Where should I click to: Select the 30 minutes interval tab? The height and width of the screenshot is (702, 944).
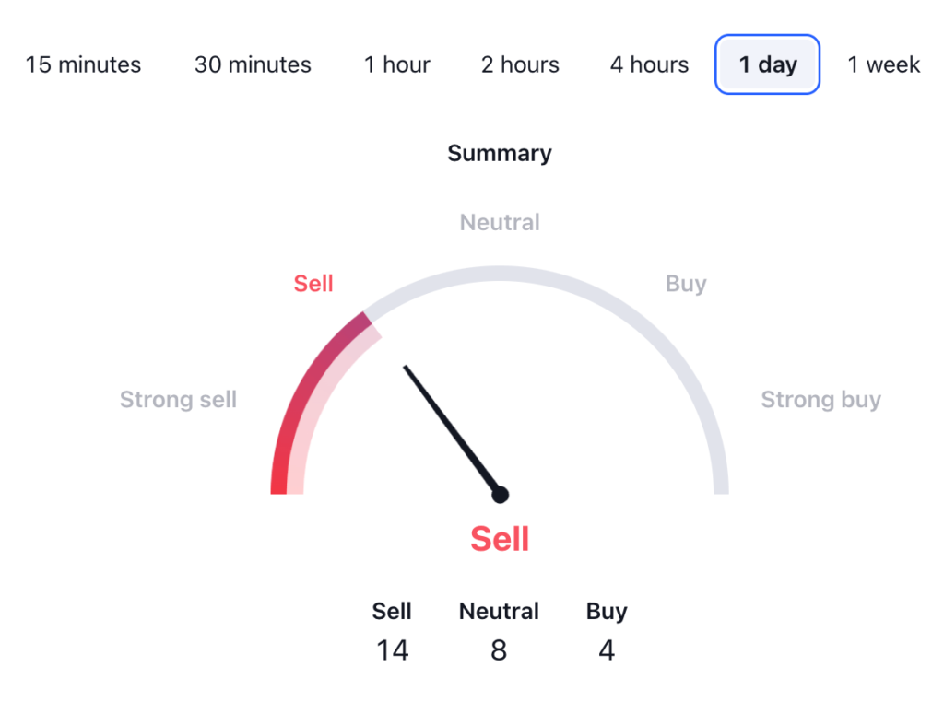tap(253, 64)
